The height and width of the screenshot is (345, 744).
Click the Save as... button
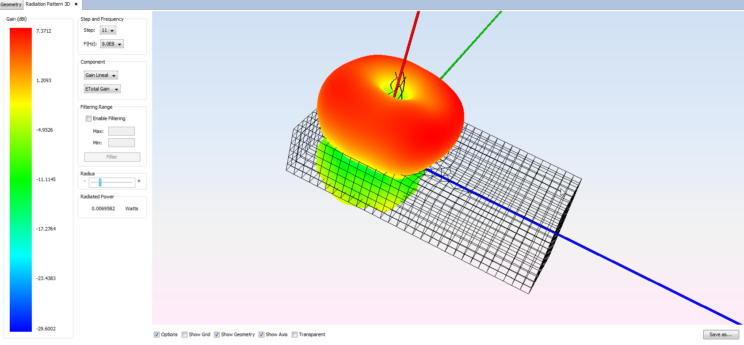(x=721, y=335)
